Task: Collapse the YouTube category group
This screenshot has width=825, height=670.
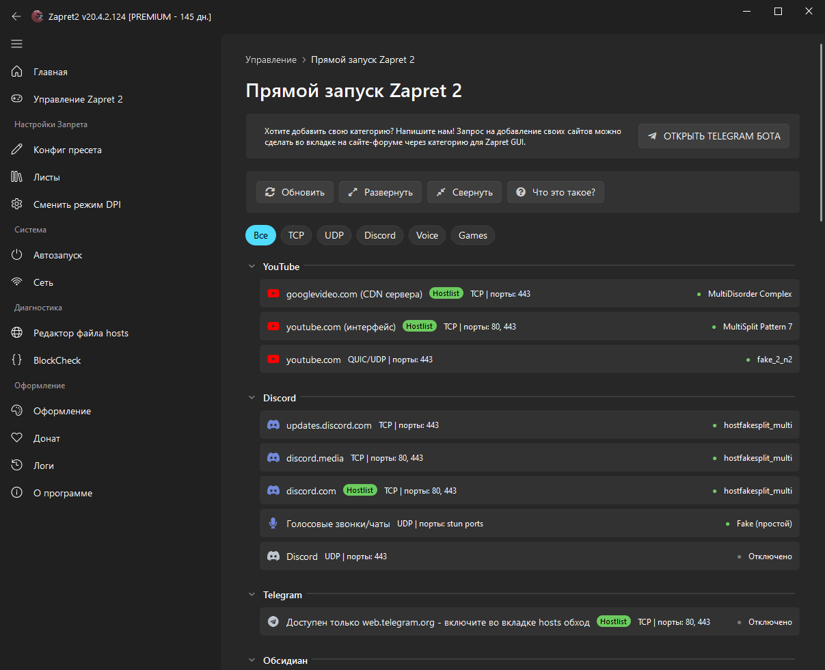Action: pyautogui.click(x=252, y=267)
